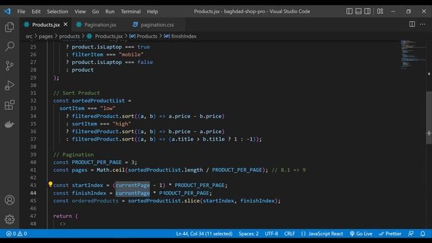Click line number 44 in gutter
432x243 pixels.
coord(33,193)
